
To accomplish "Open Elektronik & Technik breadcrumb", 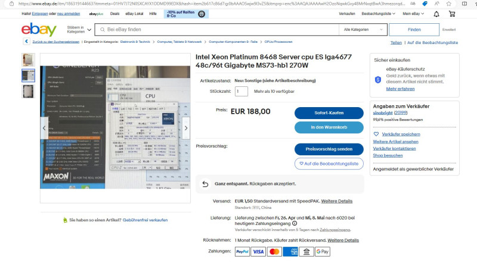I will 135,42.
